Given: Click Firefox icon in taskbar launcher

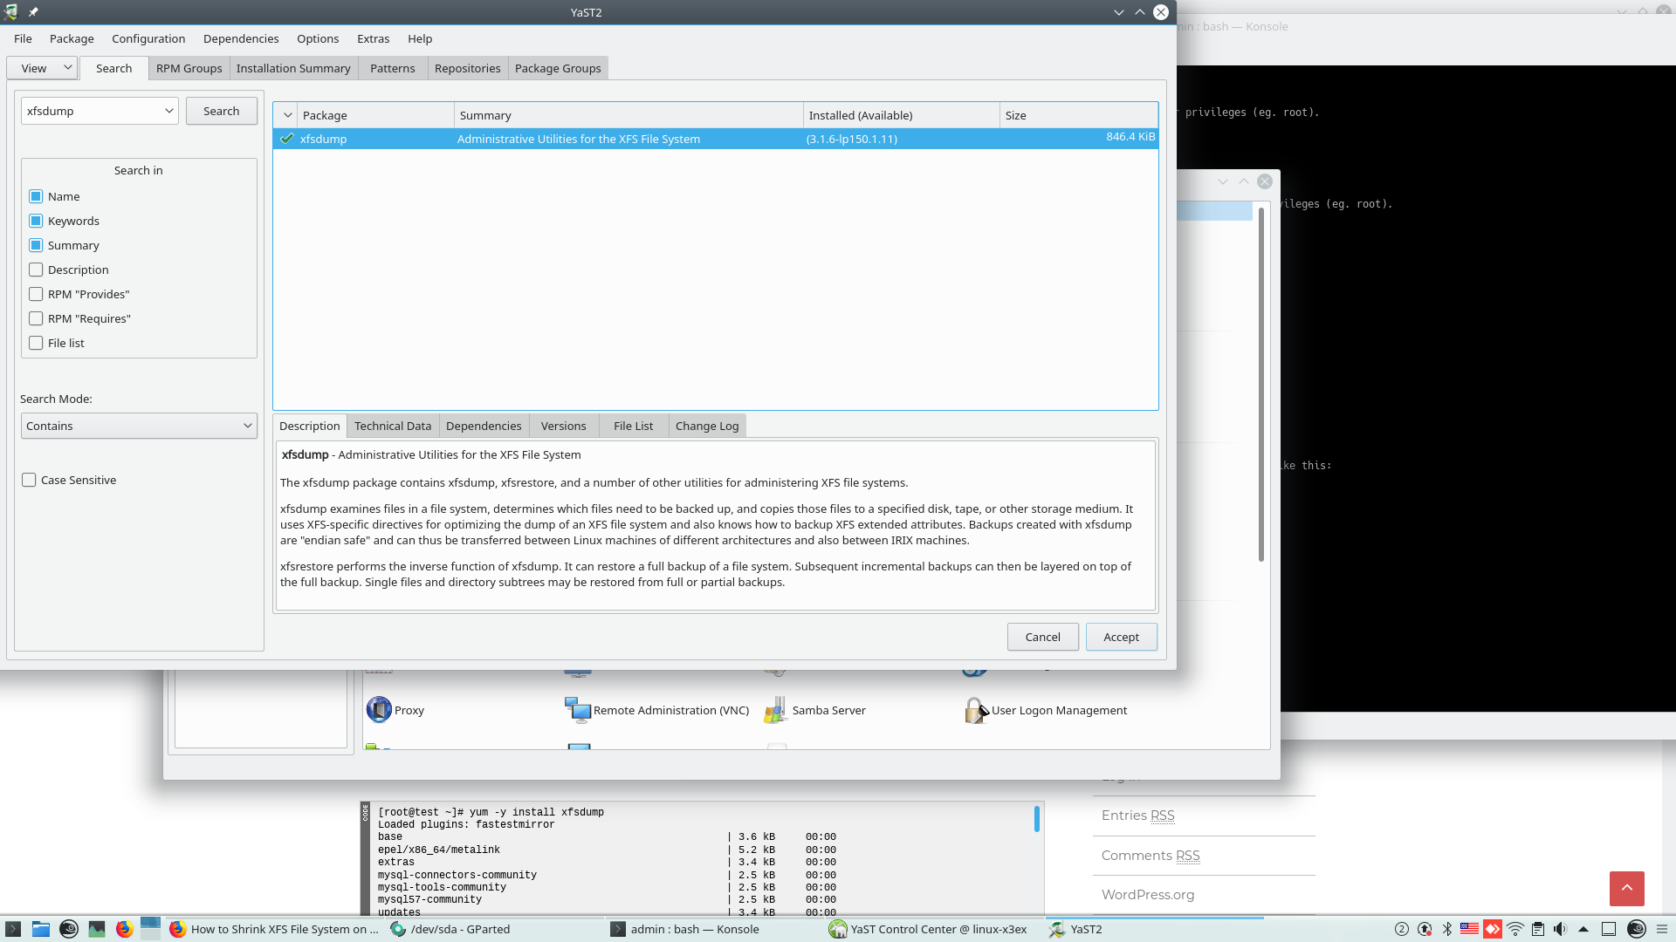Looking at the screenshot, I should tap(125, 929).
